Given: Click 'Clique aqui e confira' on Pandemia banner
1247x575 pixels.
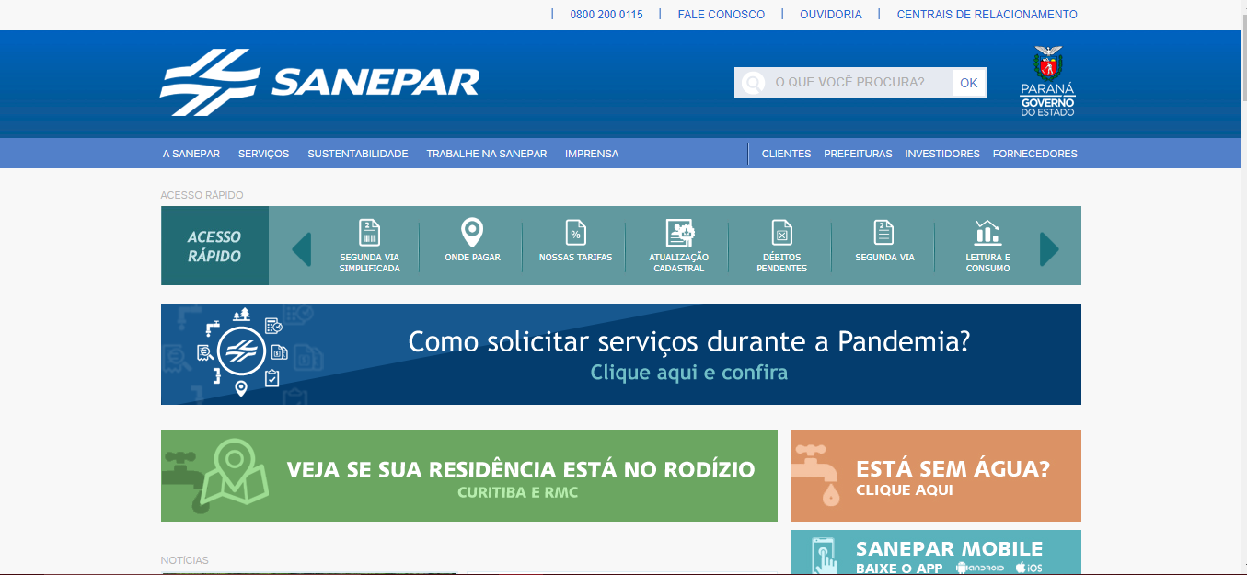Looking at the screenshot, I should pyautogui.click(x=689, y=373).
